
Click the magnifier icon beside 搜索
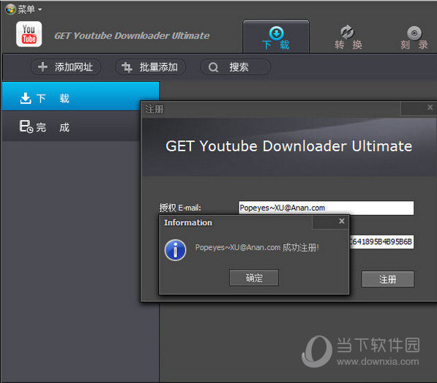click(x=214, y=67)
